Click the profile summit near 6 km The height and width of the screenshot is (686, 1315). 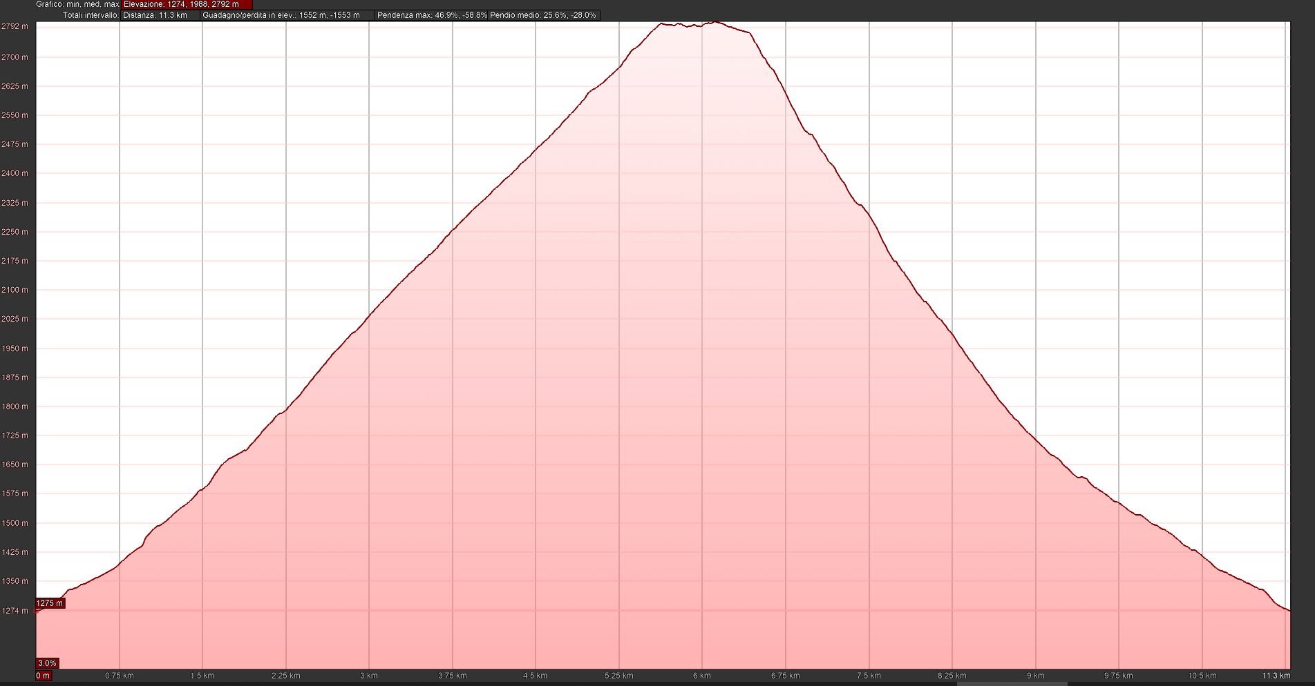pyautogui.click(x=715, y=23)
